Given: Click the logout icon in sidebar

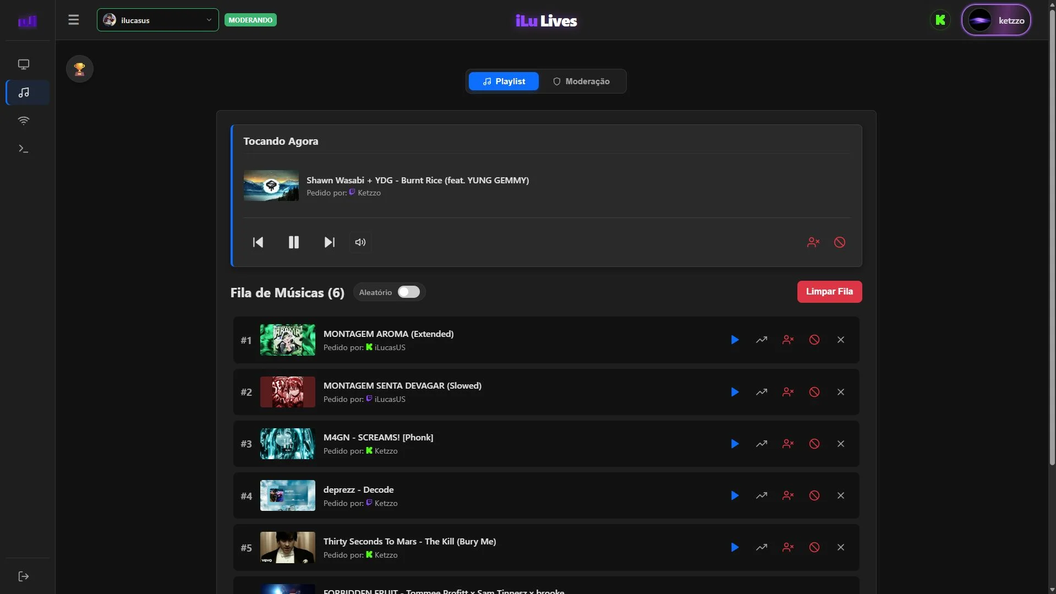Looking at the screenshot, I should point(24,576).
